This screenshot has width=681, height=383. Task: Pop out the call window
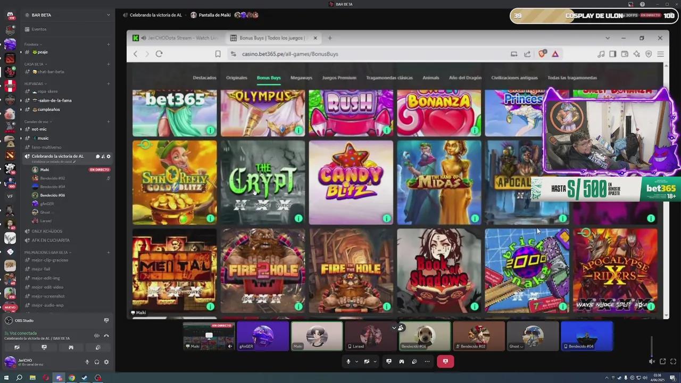[663, 362]
